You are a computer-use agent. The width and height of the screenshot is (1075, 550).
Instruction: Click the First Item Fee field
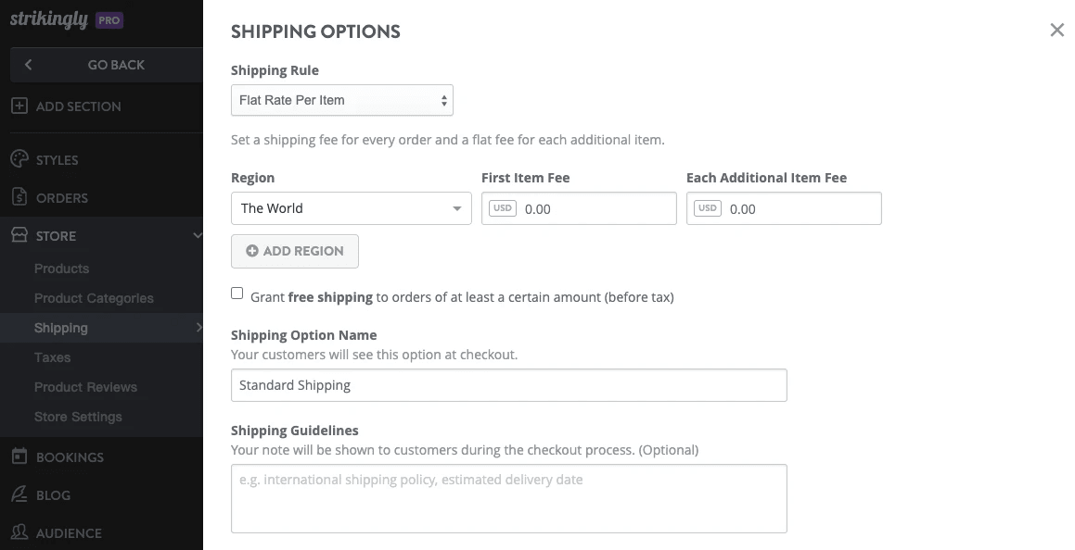click(595, 209)
